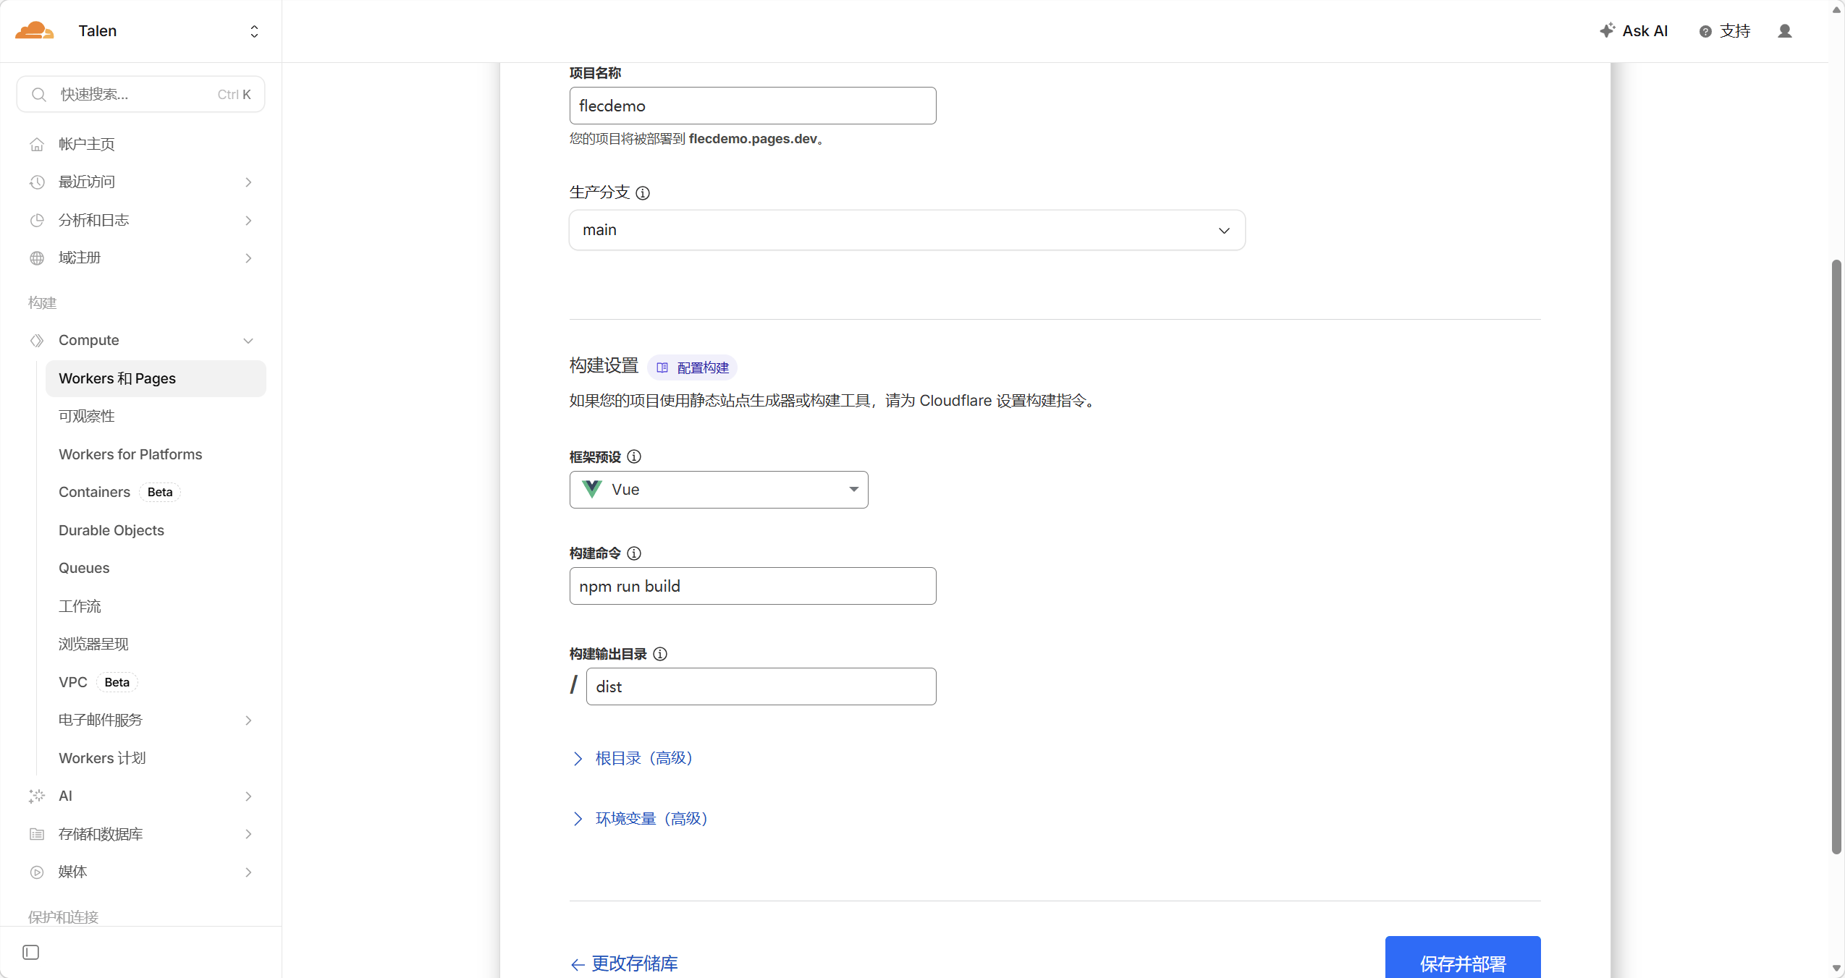The height and width of the screenshot is (978, 1845).
Task: Click the 框架预设 info icon
Action: coord(633,456)
